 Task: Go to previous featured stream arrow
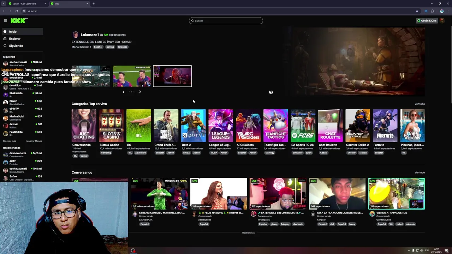coord(123,92)
